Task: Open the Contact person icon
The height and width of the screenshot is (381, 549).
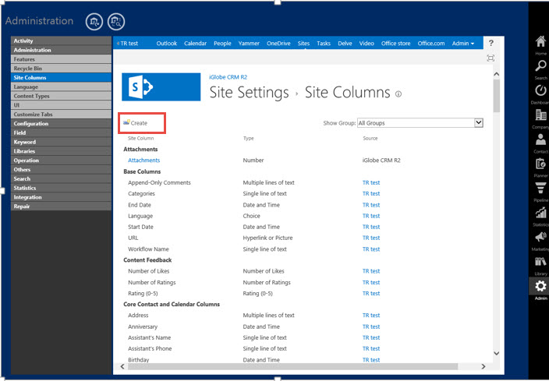Action: pos(540,139)
